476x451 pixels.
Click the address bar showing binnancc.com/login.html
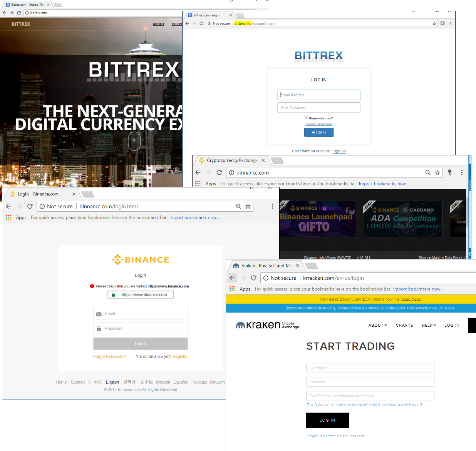[x=146, y=206]
